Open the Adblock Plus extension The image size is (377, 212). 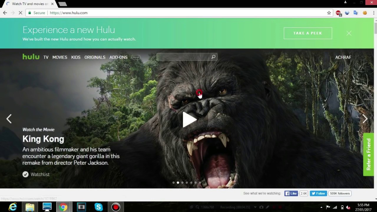tap(338, 13)
